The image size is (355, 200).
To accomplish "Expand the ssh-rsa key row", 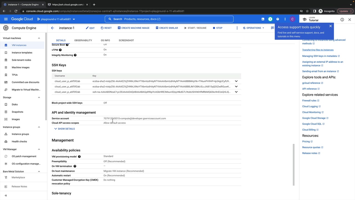I will click(x=236, y=92).
